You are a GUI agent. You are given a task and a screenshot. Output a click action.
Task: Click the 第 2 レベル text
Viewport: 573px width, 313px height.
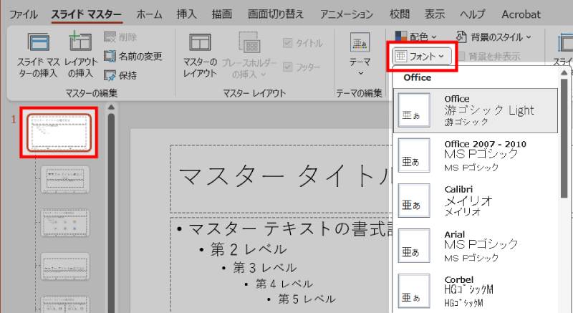click(x=248, y=250)
